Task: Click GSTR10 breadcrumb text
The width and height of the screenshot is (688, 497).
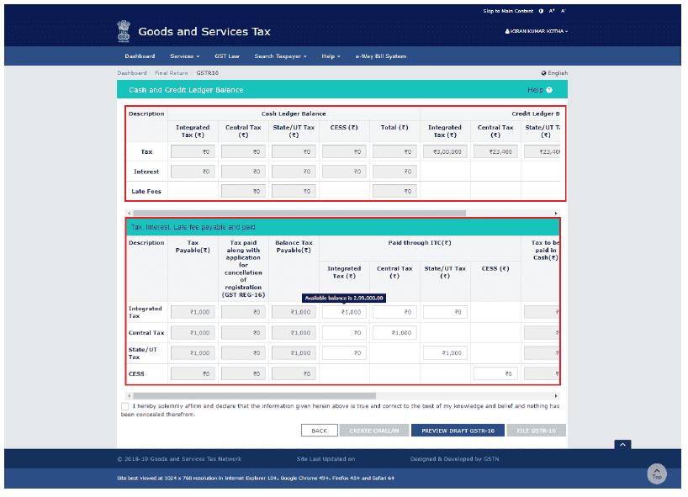Action: [x=207, y=73]
